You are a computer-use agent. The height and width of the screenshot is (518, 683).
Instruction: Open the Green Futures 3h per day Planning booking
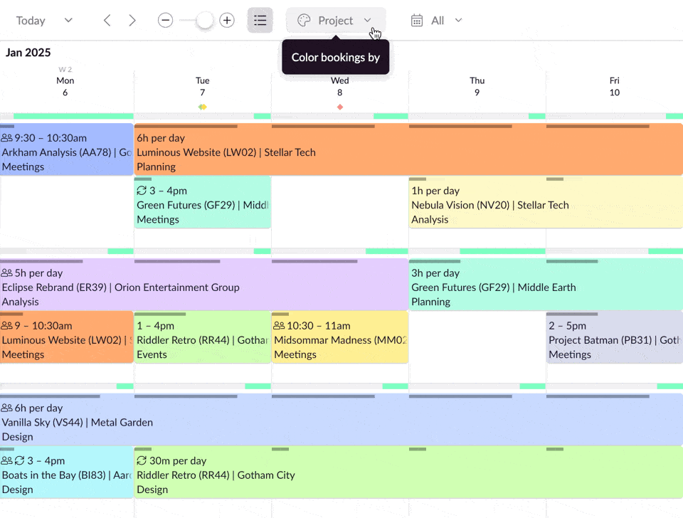(x=546, y=285)
